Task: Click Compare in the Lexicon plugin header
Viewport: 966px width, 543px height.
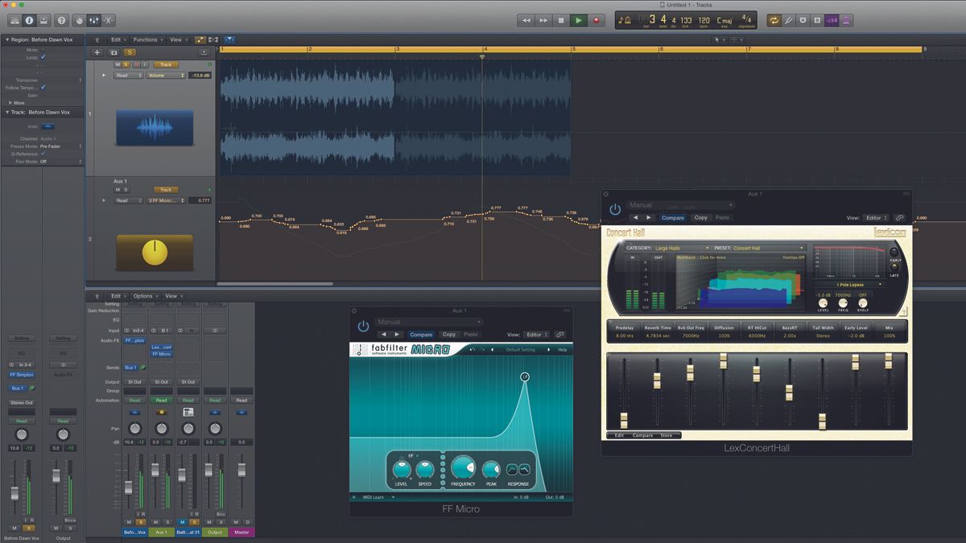Action: (x=674, y=217)
